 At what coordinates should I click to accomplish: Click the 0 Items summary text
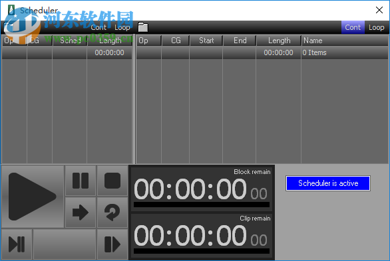[314, 52]
